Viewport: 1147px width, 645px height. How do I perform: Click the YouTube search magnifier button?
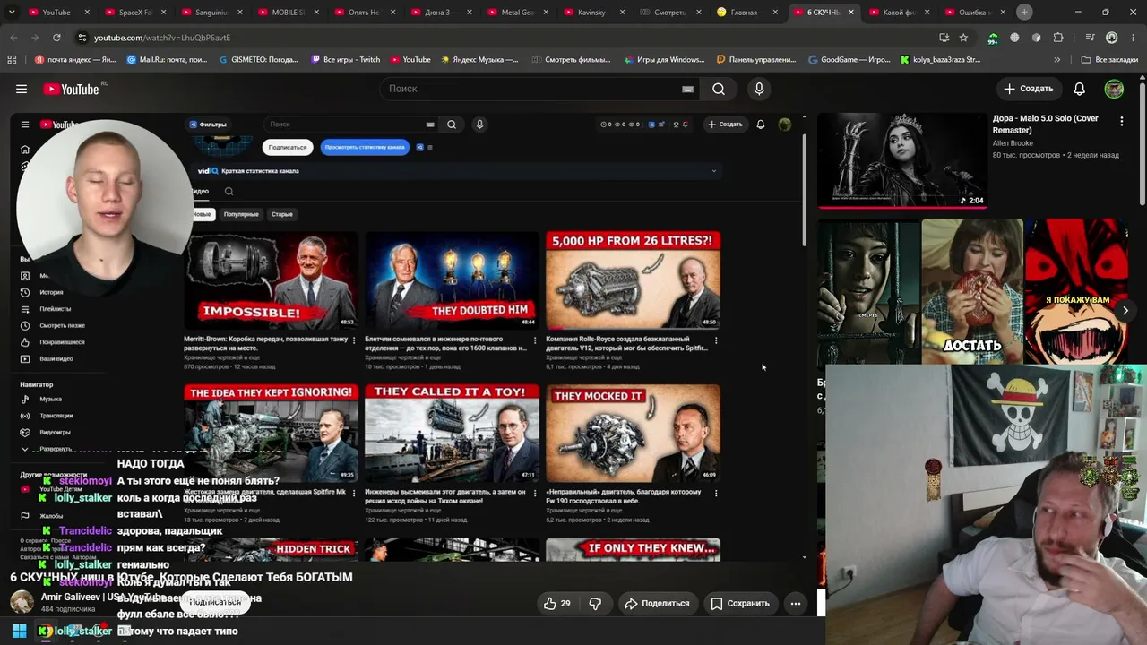pyautogui.click(x=719, y=89)
